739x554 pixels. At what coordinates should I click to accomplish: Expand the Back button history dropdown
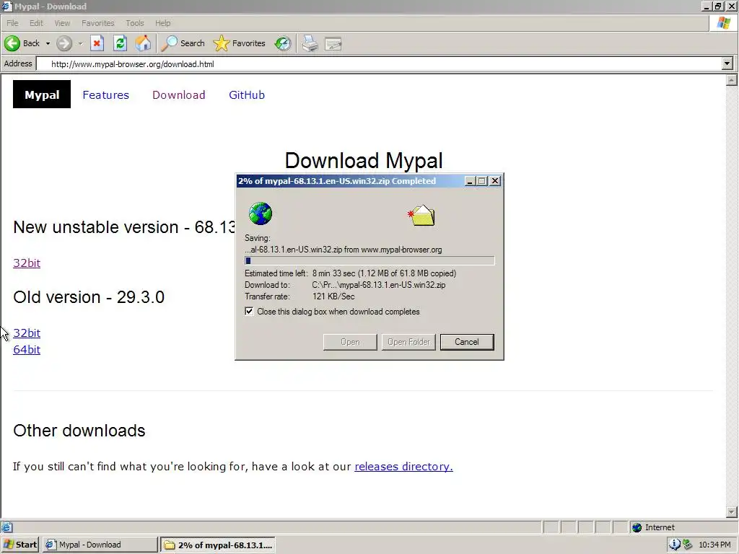pos(48,43)
